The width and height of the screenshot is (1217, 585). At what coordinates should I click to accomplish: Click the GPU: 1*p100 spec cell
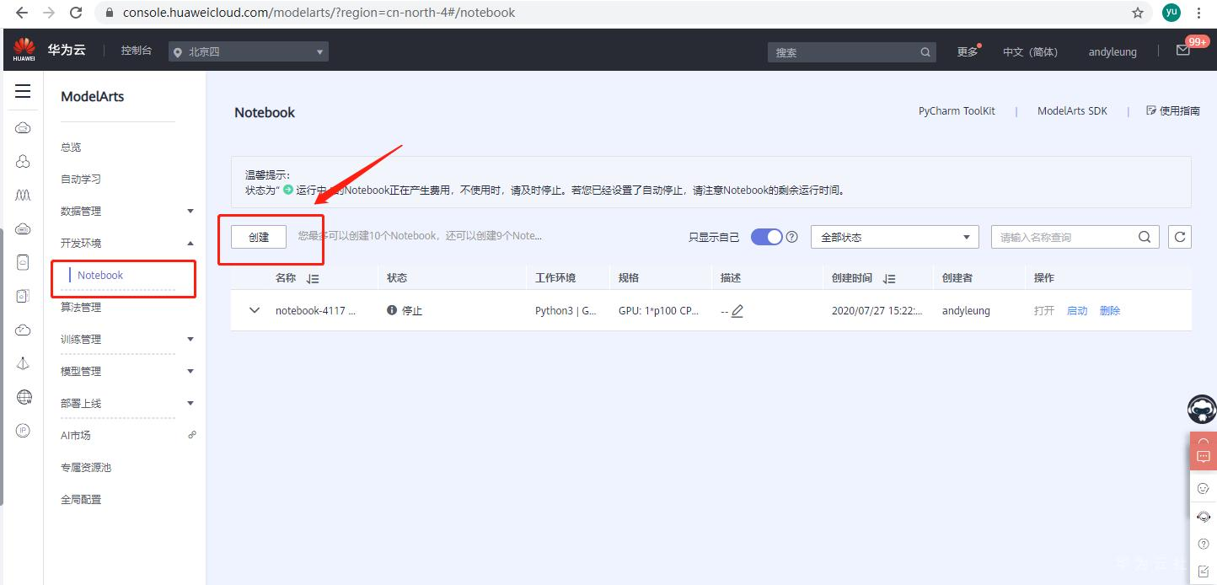(x=659, y=310)
